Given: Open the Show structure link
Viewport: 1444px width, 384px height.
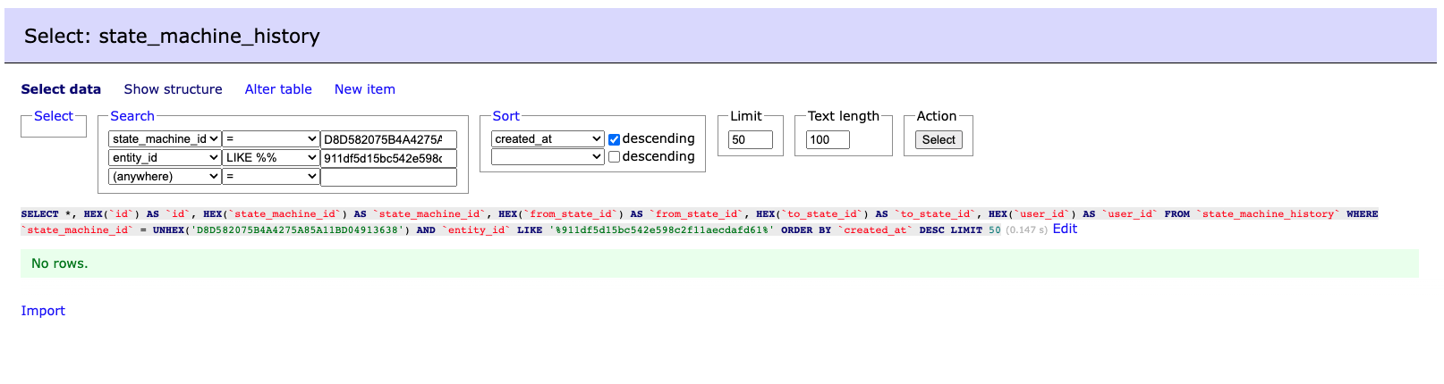Looking at the screenshot, I should [173, 89].
